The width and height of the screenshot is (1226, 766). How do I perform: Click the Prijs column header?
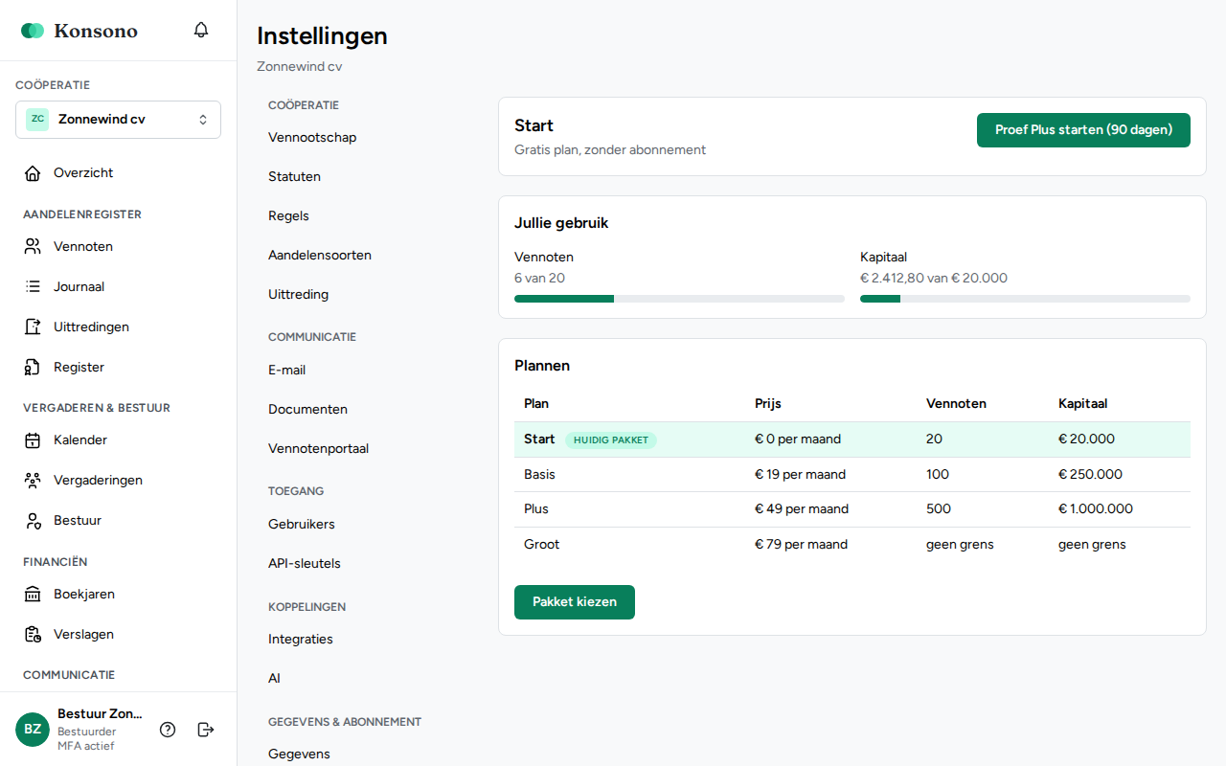768,404
